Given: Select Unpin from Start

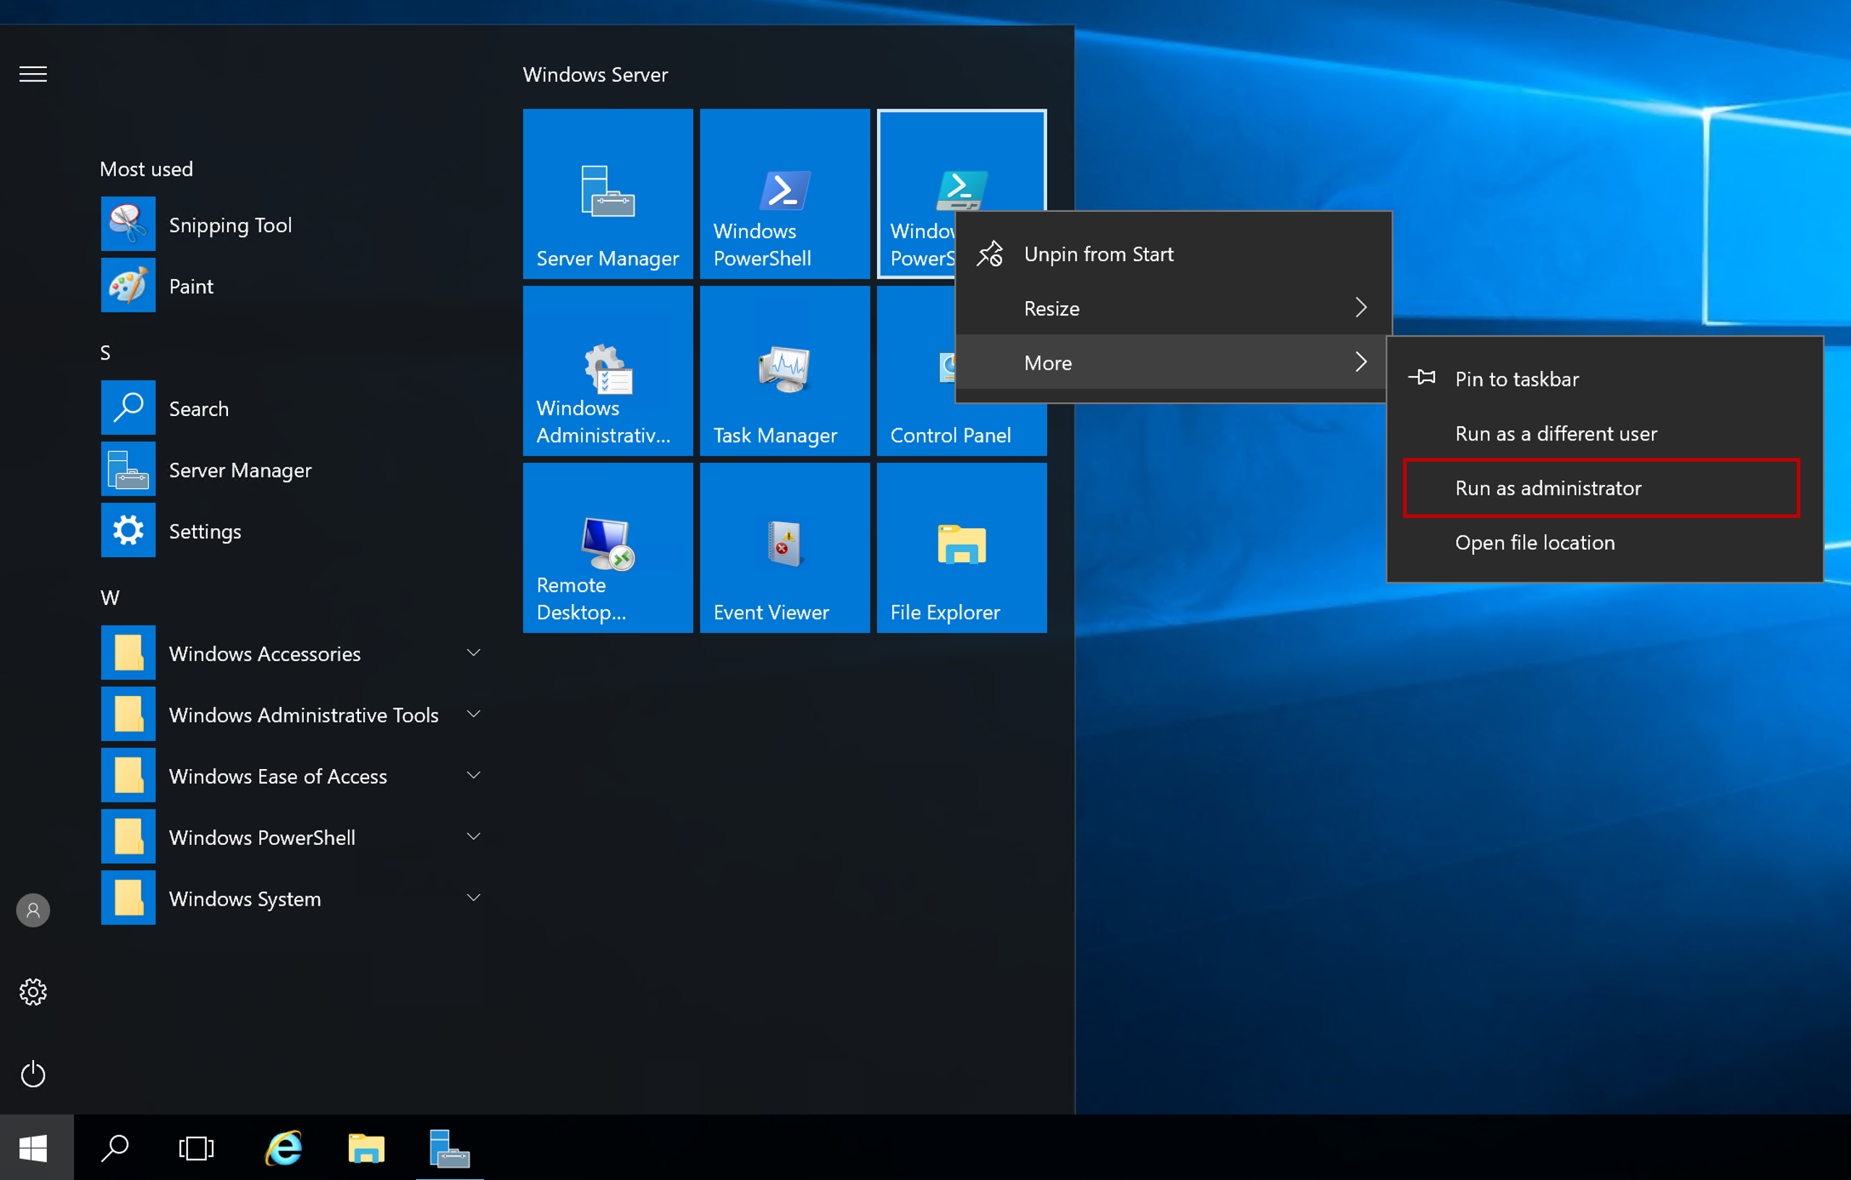Looking at the screenshot, I should pyautogui.click(x=1098, y=254).
